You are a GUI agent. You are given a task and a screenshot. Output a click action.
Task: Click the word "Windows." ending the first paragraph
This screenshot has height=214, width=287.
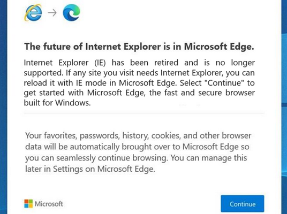coord(73,103)
